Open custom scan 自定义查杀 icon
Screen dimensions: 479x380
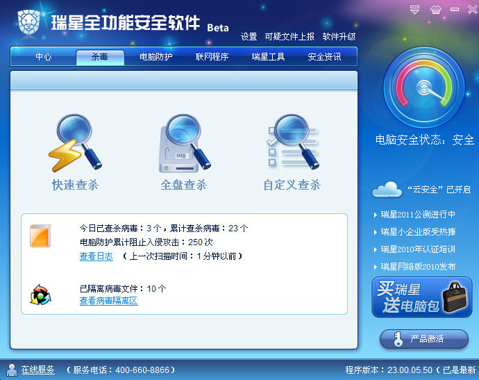pyautogui.click(x=293, y=142)
